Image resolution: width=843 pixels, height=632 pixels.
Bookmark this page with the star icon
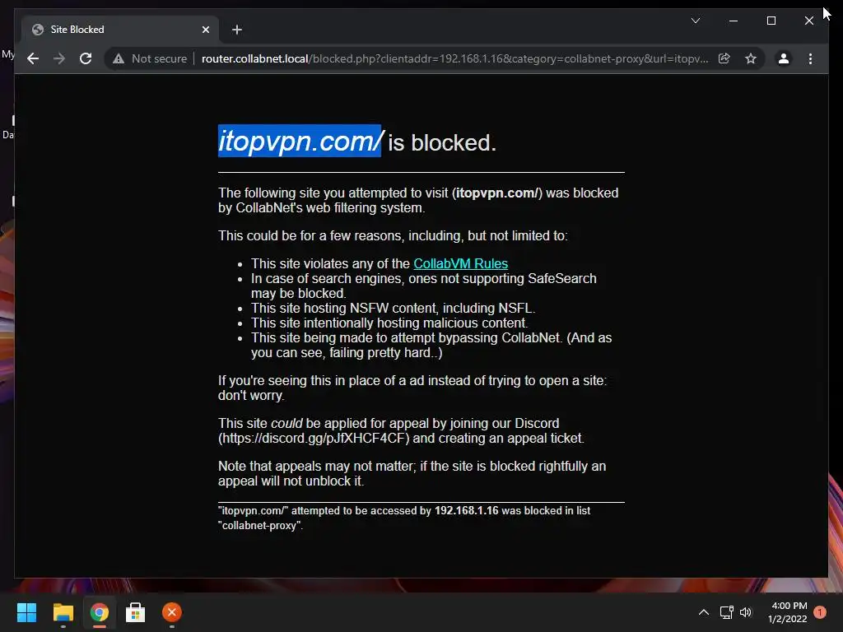pos(751,58)
